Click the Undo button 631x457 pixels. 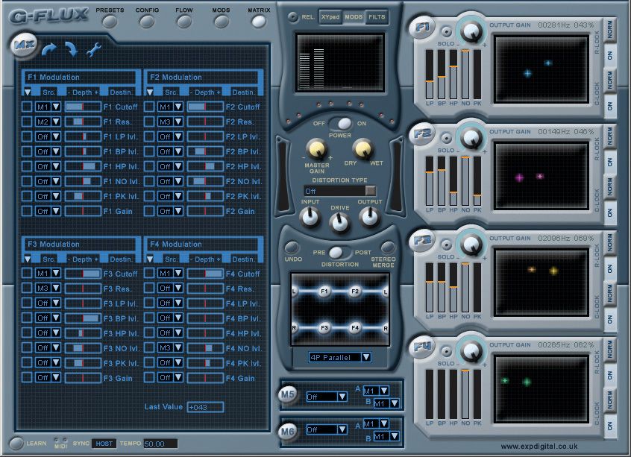click(292, 247)
